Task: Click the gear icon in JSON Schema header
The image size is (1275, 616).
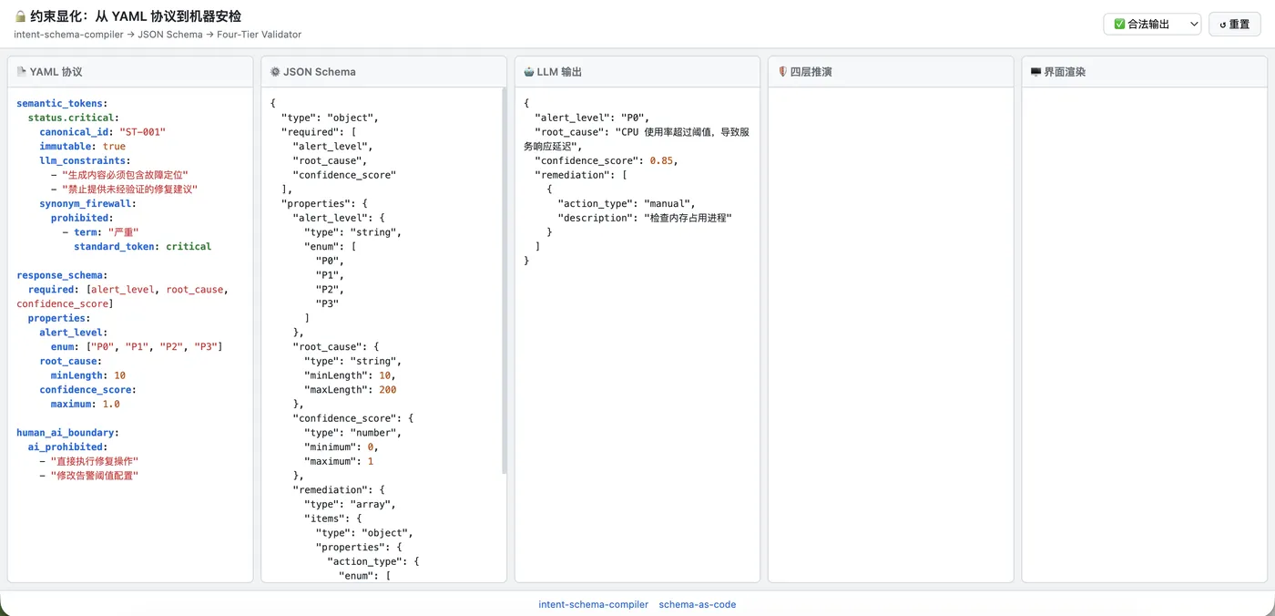Action: tap(275, 71)
